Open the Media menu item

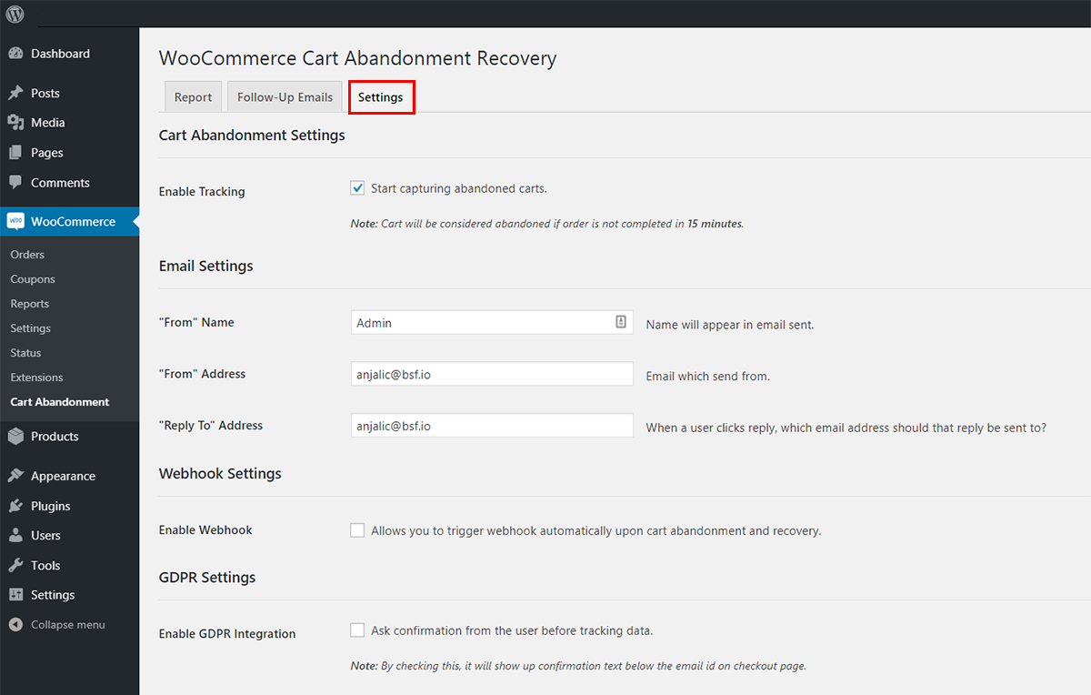[x=69, y=123]
